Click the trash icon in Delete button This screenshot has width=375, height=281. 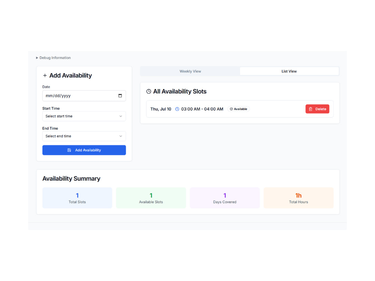(310, 109)
